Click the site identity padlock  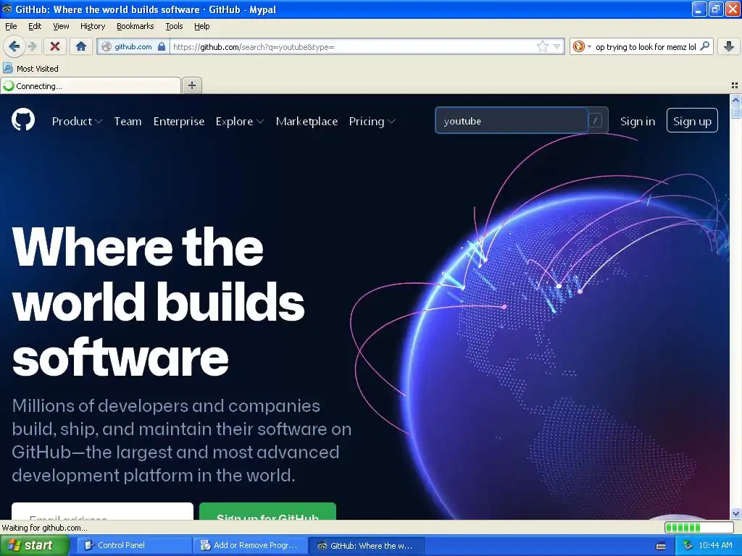[x=162, y=46]
